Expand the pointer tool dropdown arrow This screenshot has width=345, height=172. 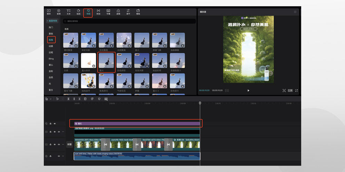click(x=51, y=99)
